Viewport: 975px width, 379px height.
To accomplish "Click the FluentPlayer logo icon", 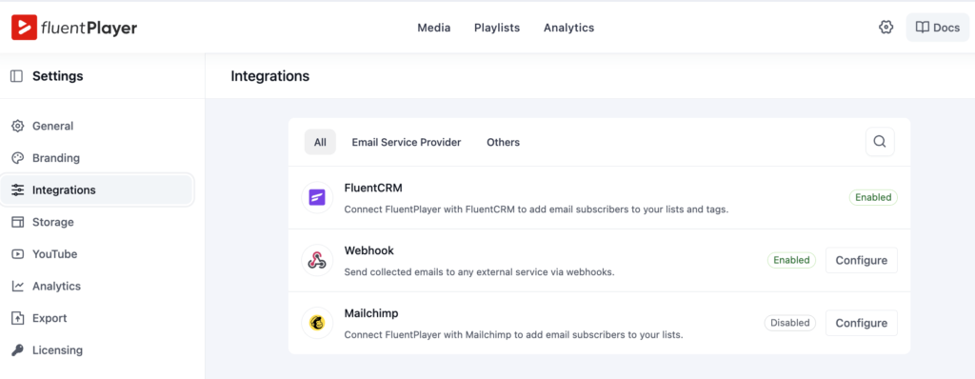I will (x=24, y=28).
